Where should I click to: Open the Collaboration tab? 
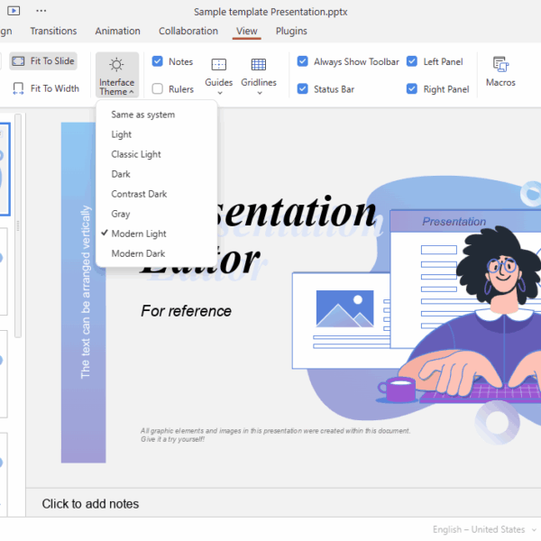[x=188, y=31]
